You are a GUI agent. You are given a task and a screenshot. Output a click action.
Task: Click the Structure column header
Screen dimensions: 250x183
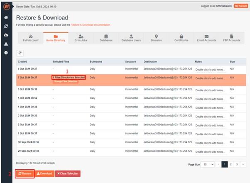click(x=130, y=62)
